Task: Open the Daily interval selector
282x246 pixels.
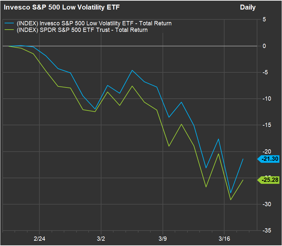Action: click(x=248, y=7)
